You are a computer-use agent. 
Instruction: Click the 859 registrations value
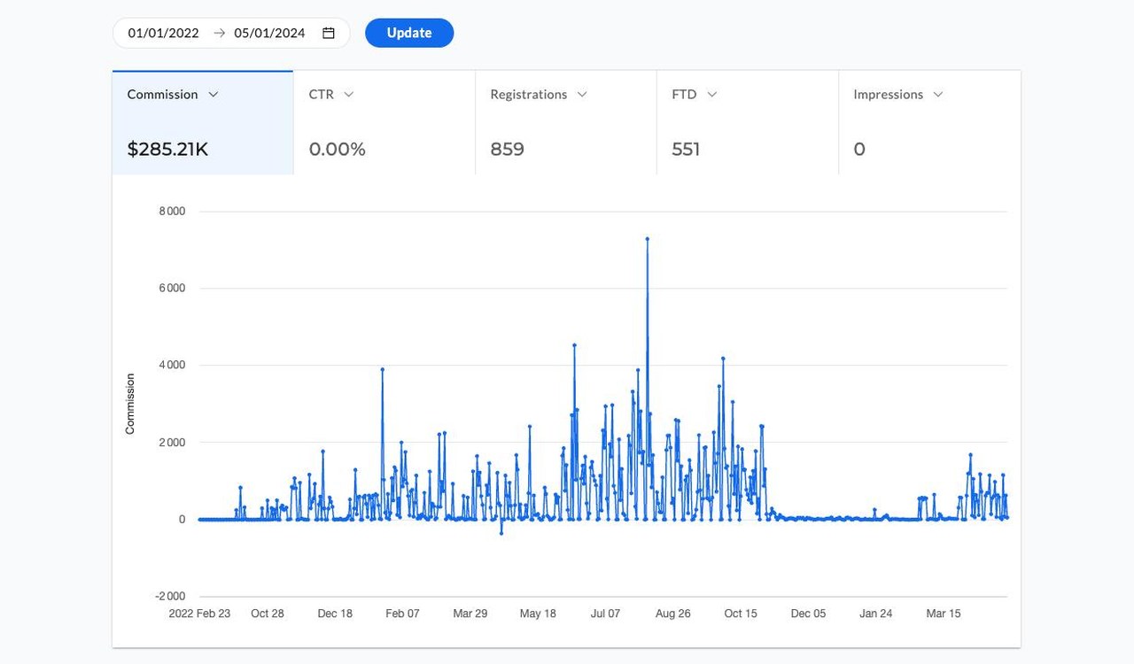pos(508,150)
